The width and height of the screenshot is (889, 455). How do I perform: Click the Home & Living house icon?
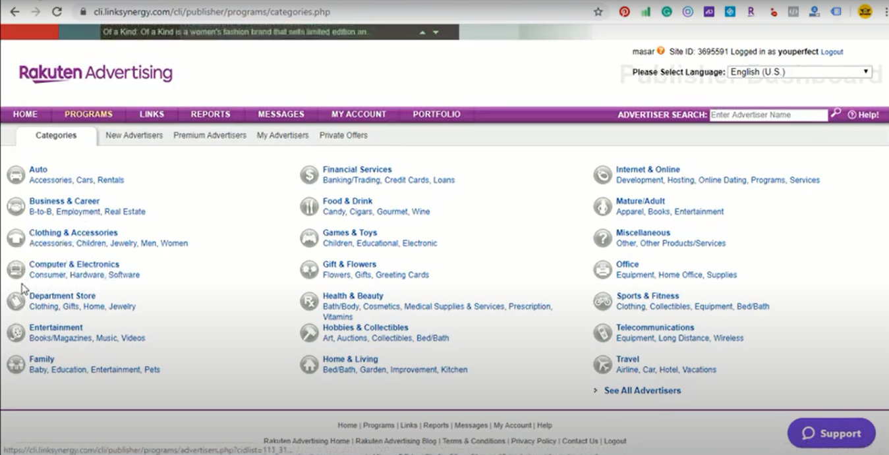pyautogui.click(x=309, y=365)
